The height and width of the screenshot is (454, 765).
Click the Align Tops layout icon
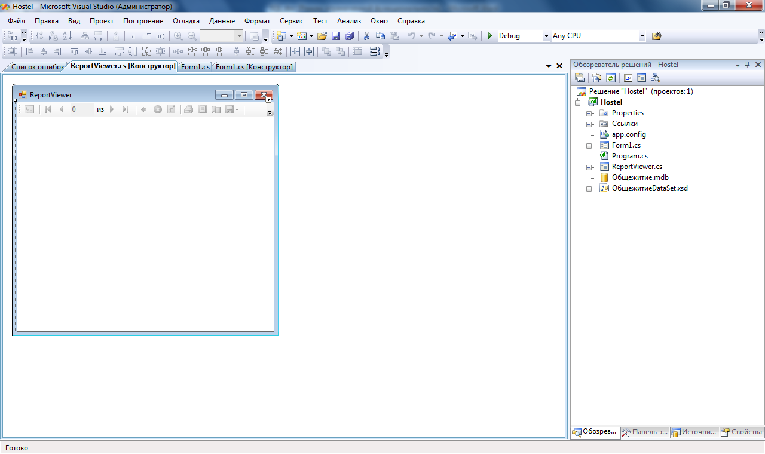coord(75,51)
